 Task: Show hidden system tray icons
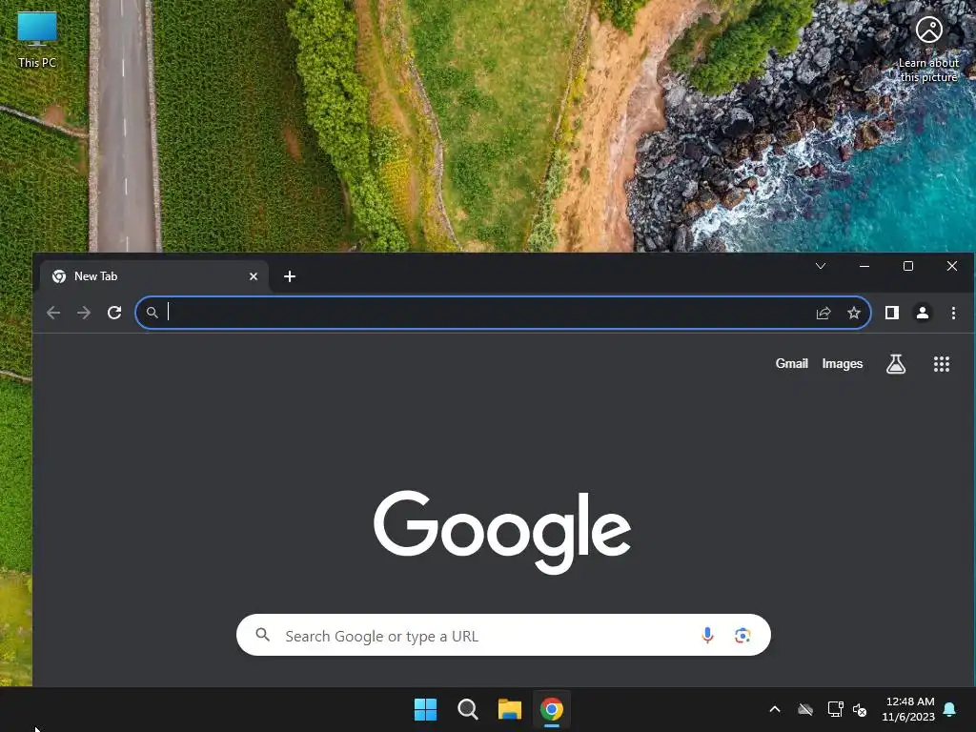coord(775,709)
